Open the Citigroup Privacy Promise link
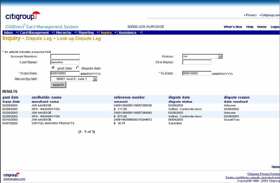 tap(264, 174)
